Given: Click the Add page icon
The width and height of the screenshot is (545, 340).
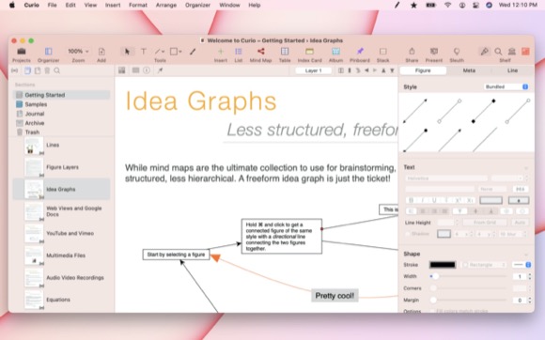Looking at the screenshot, I should [101, 52].
